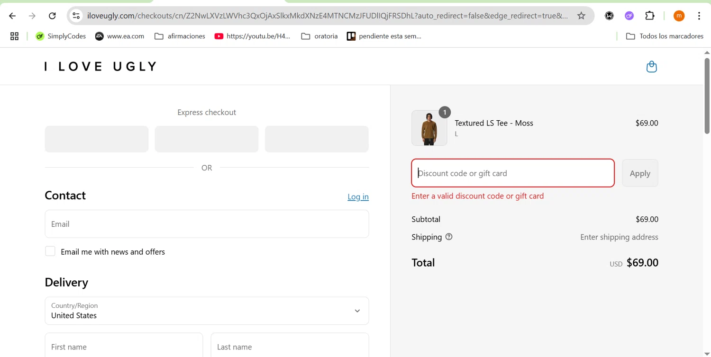Focus the First name field

(x=124, y=345)
